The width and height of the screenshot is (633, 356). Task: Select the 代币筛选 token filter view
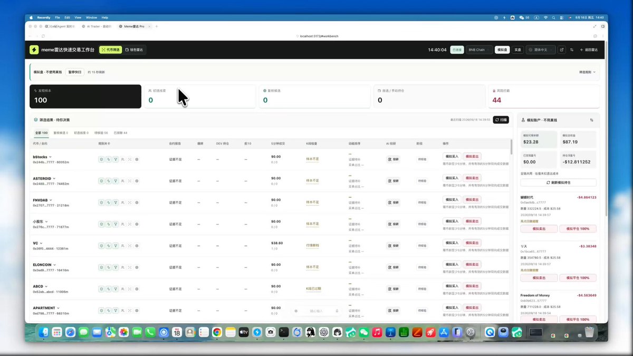111,50
